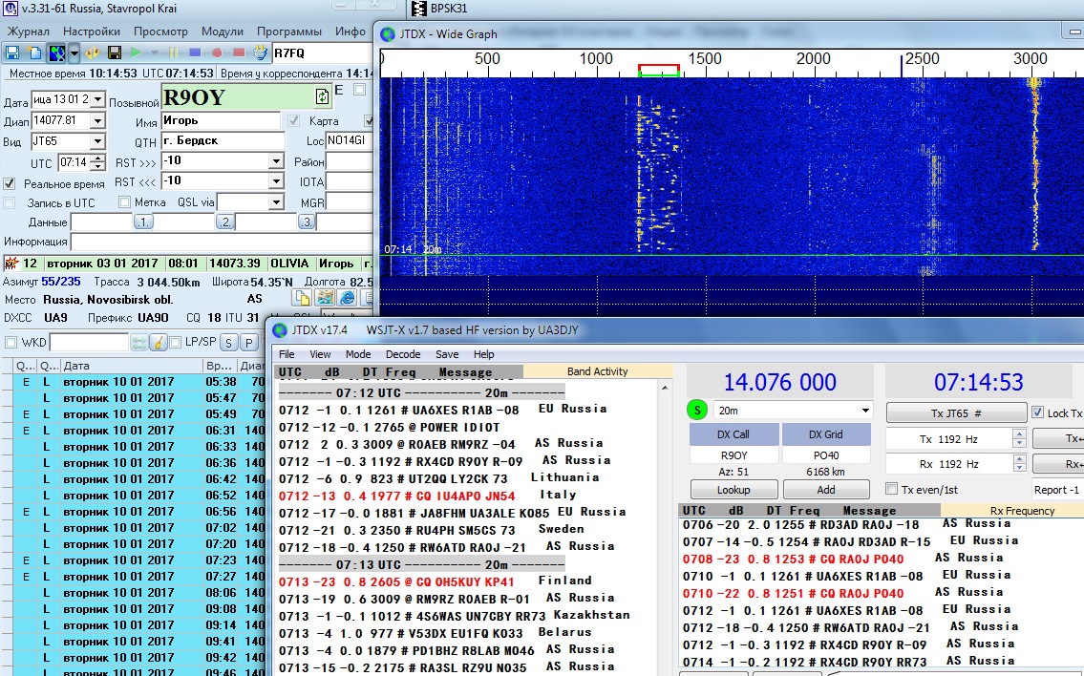Click the new document icon in toolbar
1084x676 pixels.
[34, 53]
